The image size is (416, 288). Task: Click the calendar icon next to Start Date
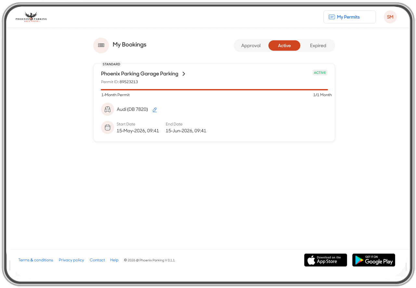[x=108, y=127]
